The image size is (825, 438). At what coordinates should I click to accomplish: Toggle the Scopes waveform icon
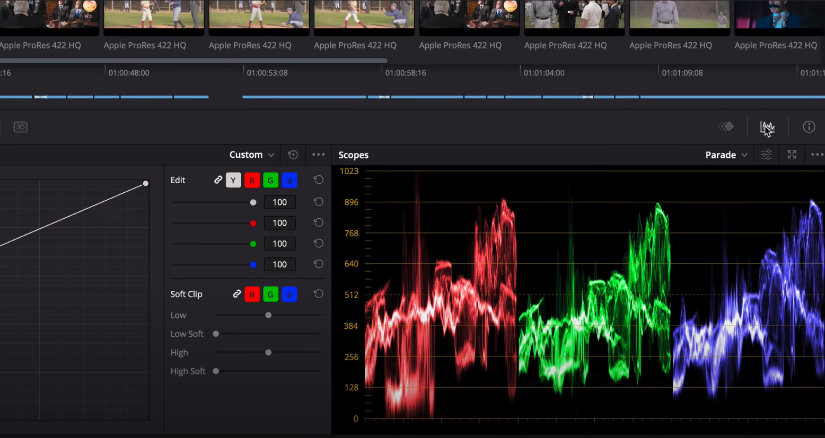pyautogui.click(x=767, y=127)
